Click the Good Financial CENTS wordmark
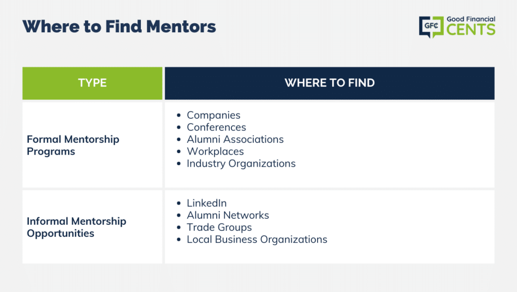The height and width of the screenshot is (292, 517). 471,26
